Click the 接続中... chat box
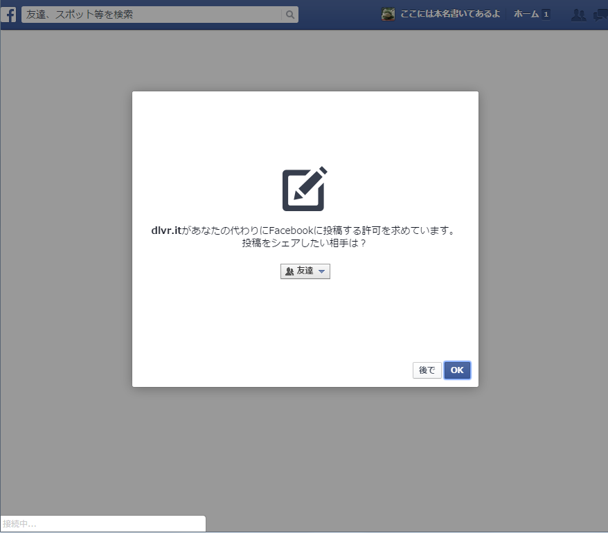 (x=103, y=524)
